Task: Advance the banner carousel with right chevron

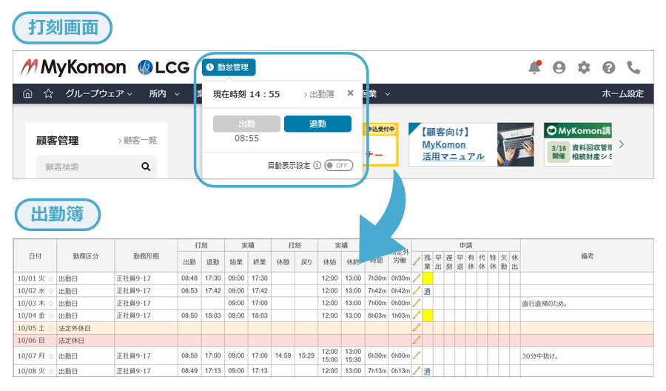Action: coord(621,144)
